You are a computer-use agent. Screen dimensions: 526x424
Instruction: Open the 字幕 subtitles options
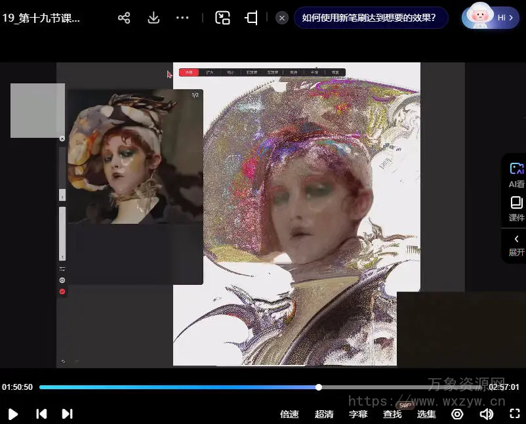[x=358, y=414]
